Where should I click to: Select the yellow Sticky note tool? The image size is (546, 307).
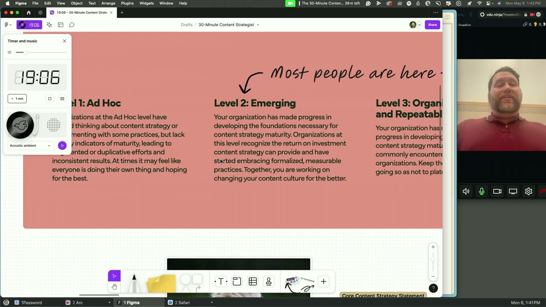click(x=161, y=284)
